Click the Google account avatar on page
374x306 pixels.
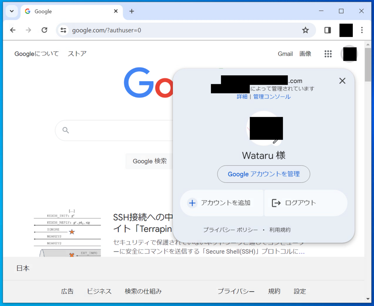tap(349, 54)
